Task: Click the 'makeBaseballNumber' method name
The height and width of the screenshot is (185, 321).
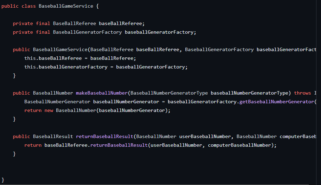Action: 102,93
